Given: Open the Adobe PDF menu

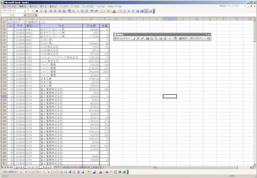Looking at the screenshot, I should pyautogui.click(x=114, y=6).
